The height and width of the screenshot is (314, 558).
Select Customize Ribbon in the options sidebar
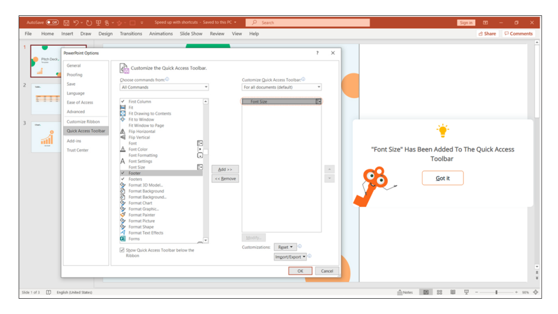click(83, 121)
